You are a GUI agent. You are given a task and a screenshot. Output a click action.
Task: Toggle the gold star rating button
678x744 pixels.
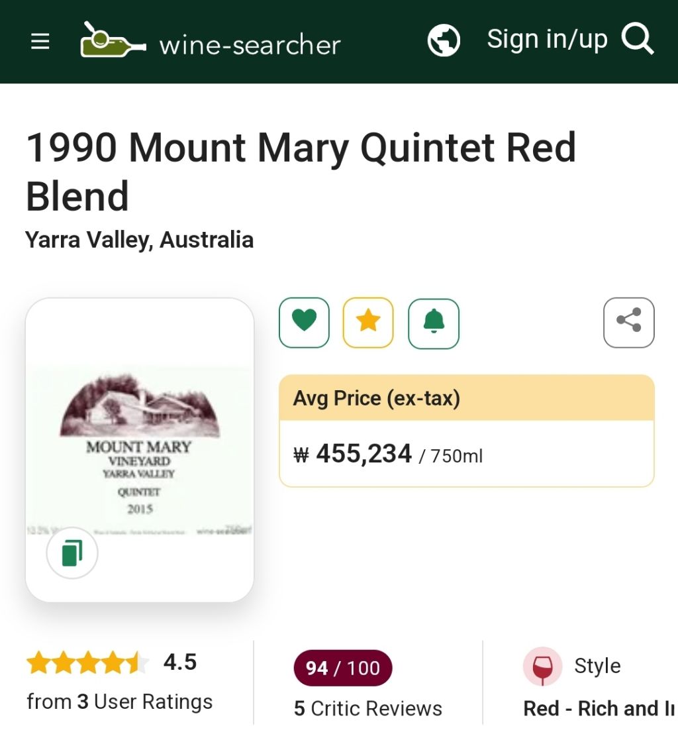368,323
